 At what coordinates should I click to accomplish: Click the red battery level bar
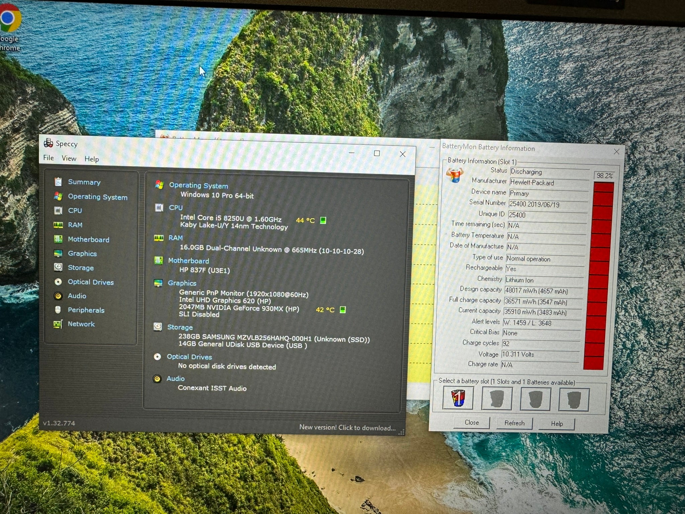pos(599,276)
